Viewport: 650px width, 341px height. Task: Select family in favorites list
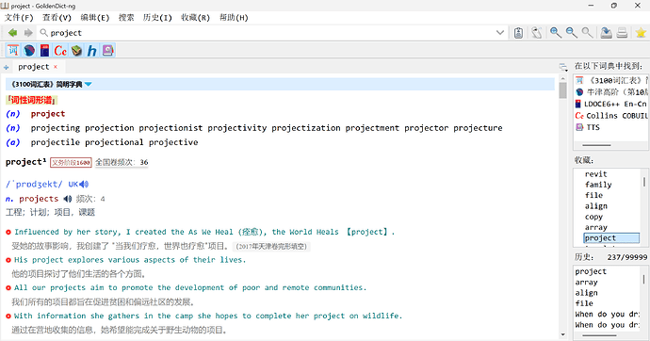point(598,185)
